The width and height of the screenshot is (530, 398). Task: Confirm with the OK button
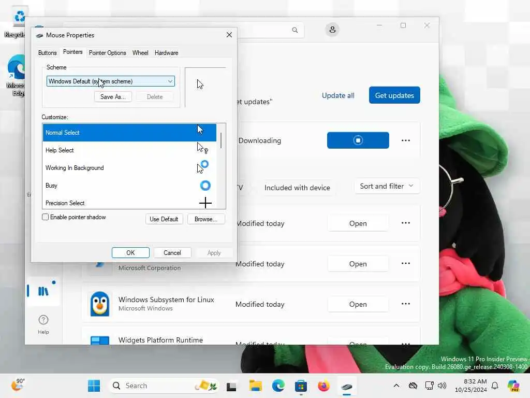[x=130, y=253]
